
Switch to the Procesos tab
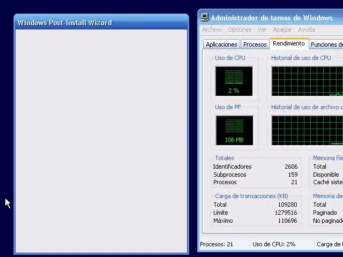pyautogui.click(x=255, y=44)
